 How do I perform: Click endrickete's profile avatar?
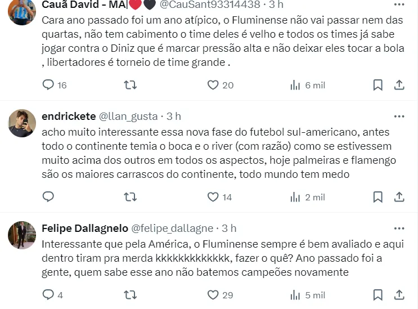coord(22,123)
